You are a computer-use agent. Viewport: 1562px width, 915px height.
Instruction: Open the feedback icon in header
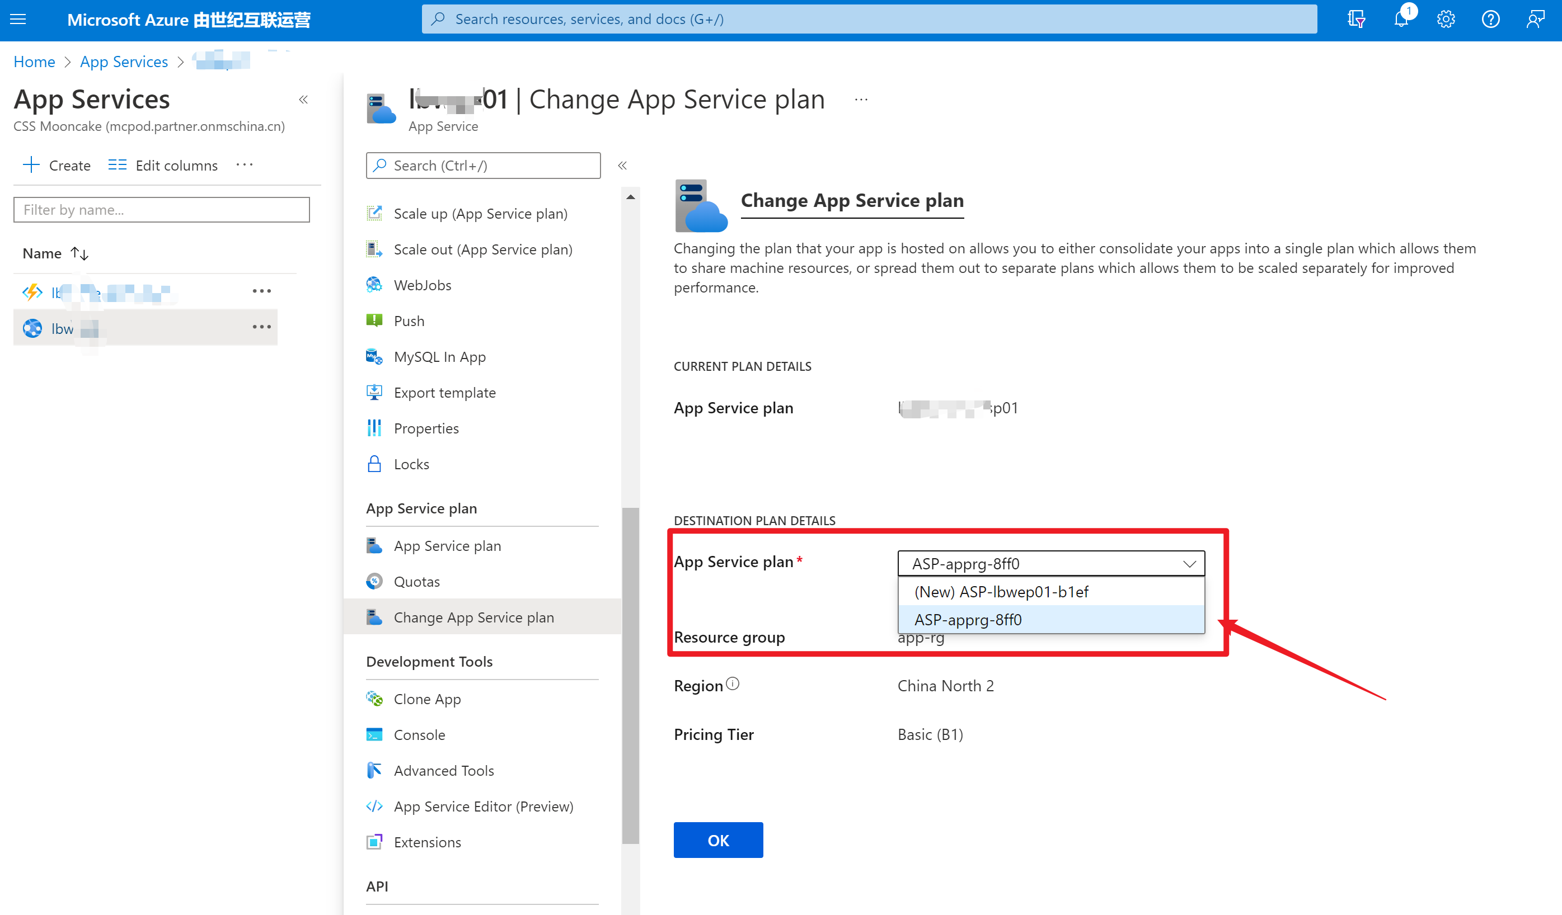[x=1535, y=19]
